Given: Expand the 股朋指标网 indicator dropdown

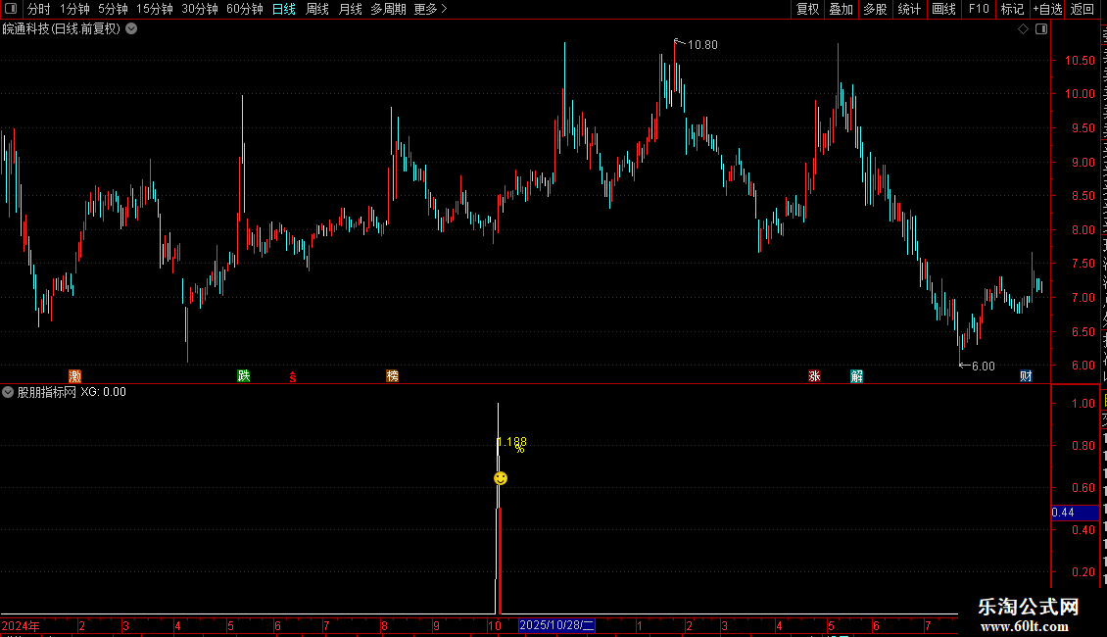Looking at the screenshot, I should [x=8, y=392].
